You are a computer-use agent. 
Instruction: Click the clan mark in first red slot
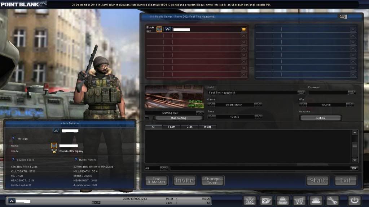click(x=168, y=30)
